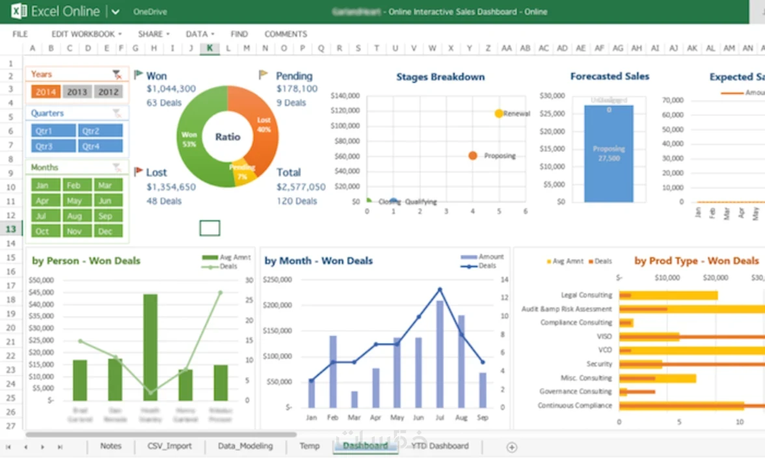Toggle the Qtr3 quarter slicer button
Image resolution: width=765 pixels, height=458 pixels.
53,146
